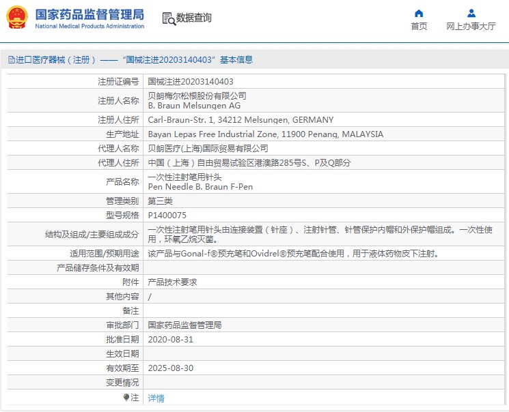The width and height of the screenshot is (509, 412).
Task: Click the 生效日期 row label
Action: [x=122, y=354]
